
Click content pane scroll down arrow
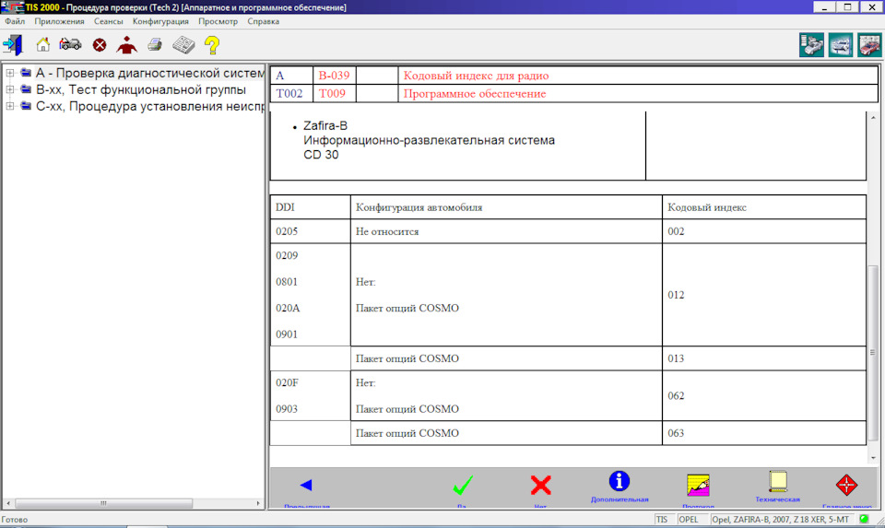pos(873,458)
